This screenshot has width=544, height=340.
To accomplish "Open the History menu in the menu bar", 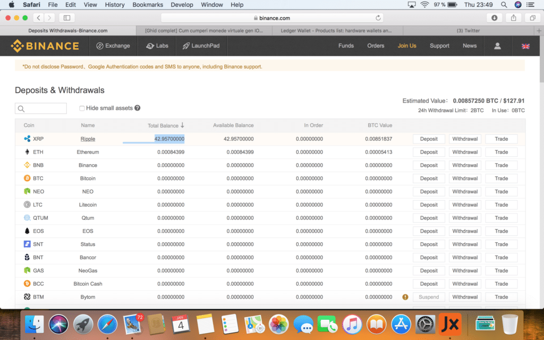I will [115, 4].
